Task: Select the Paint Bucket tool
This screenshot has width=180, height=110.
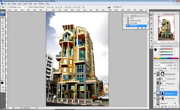Action: (3, 48)
